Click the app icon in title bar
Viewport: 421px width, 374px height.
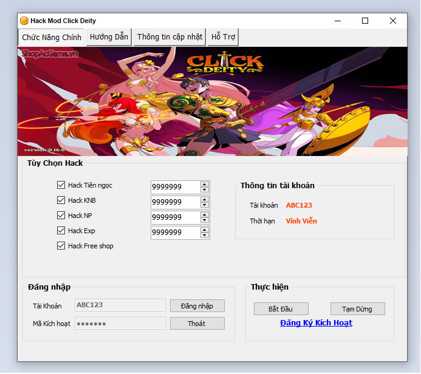click(24, 21)
